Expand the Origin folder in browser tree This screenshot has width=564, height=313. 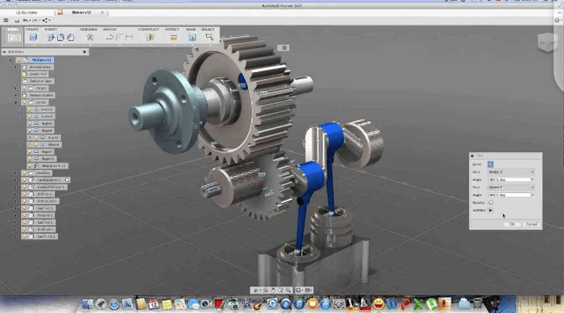click(x=17, y=88)
